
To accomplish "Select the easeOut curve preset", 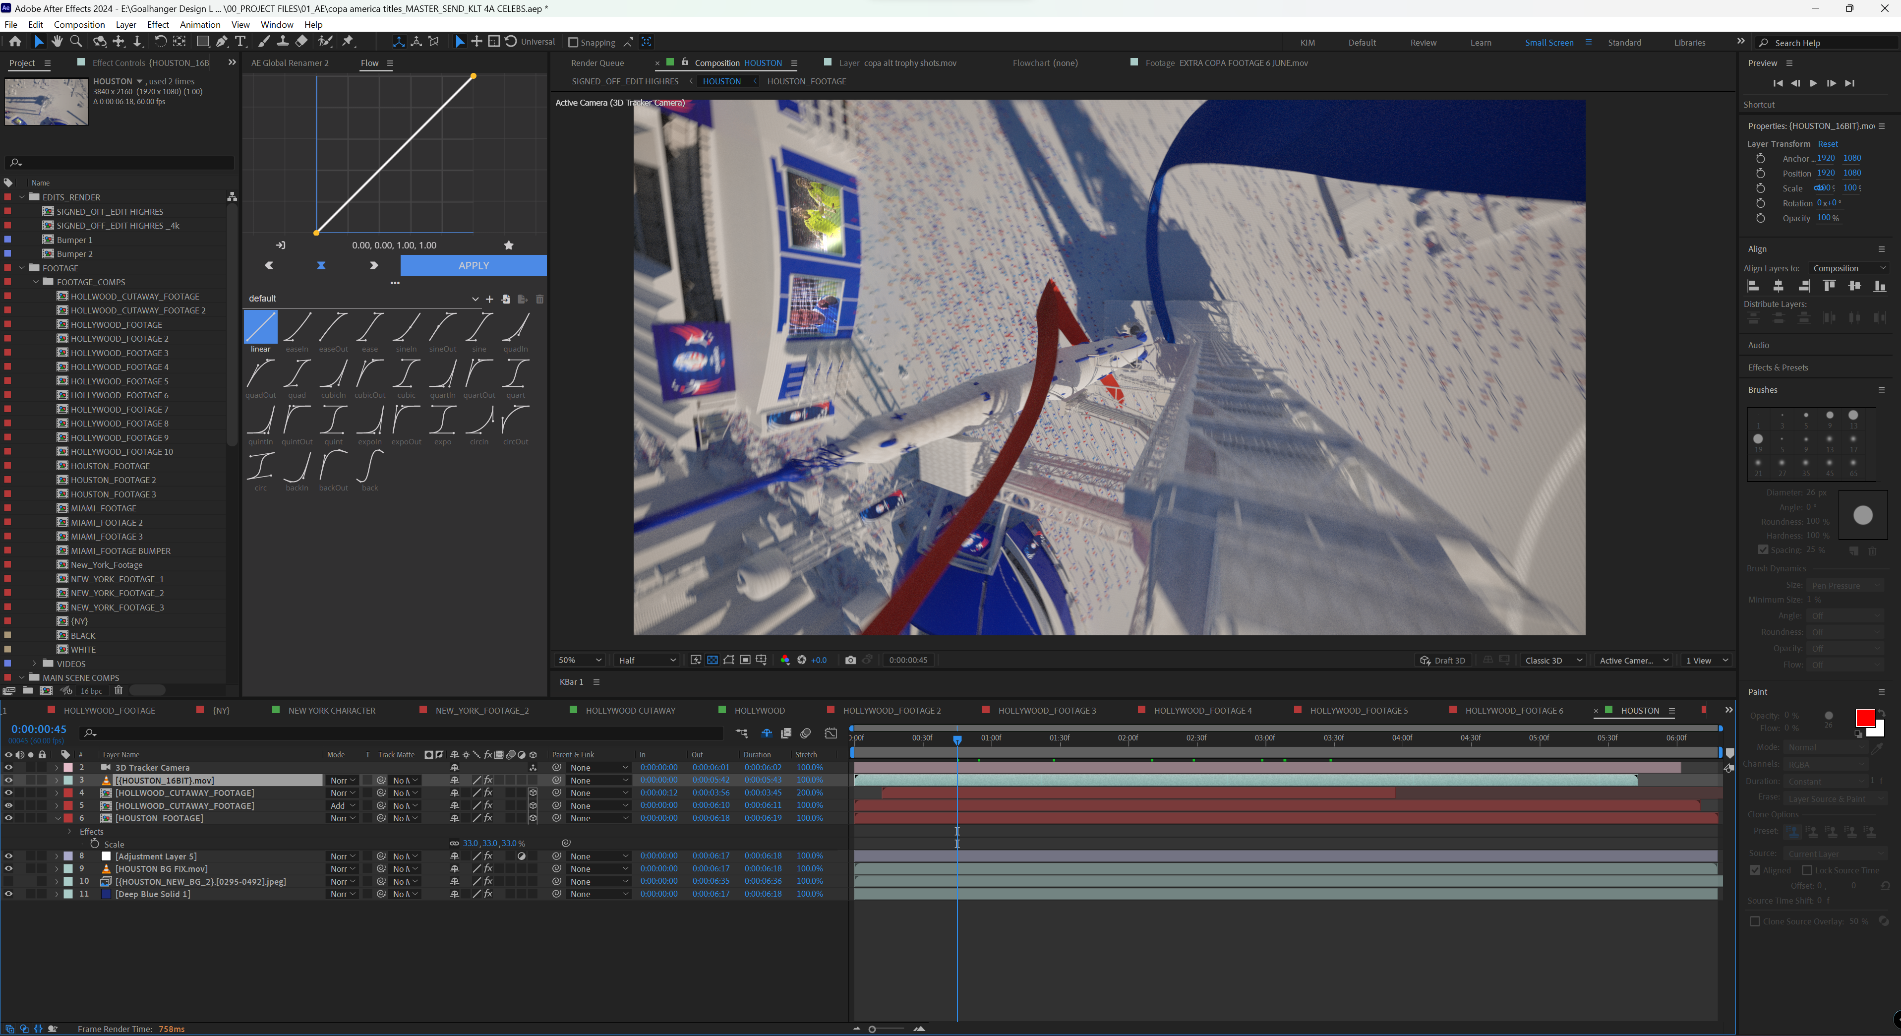I will pos(333,327).
